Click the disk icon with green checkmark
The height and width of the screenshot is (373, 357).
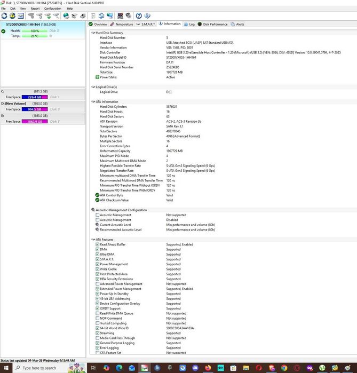[x=47, y=15]
